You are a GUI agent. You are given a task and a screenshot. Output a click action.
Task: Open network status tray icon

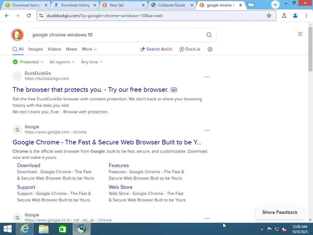point(277,229)
